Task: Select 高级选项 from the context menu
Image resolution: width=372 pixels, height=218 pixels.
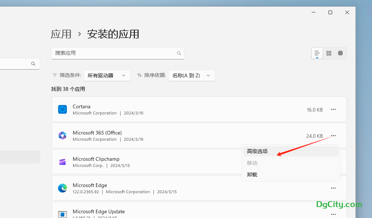Action: tap(257, 151)
